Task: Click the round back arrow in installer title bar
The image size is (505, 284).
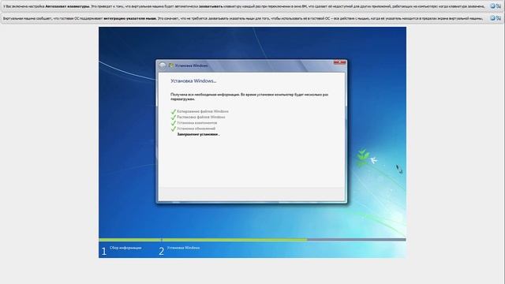Action: click(163, 65)
